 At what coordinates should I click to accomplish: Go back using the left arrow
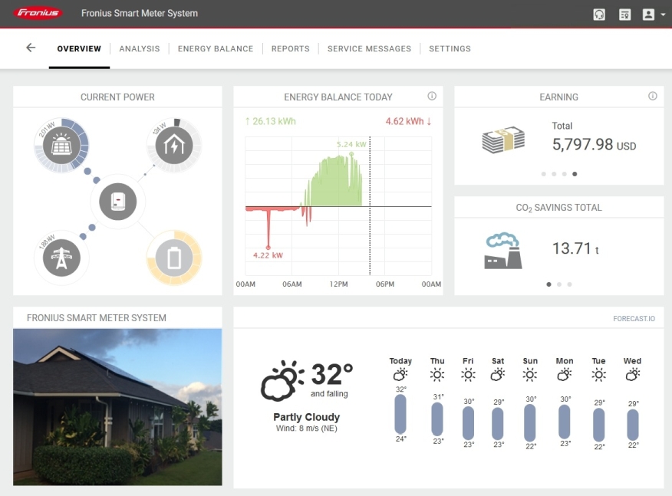pos(31,48)
